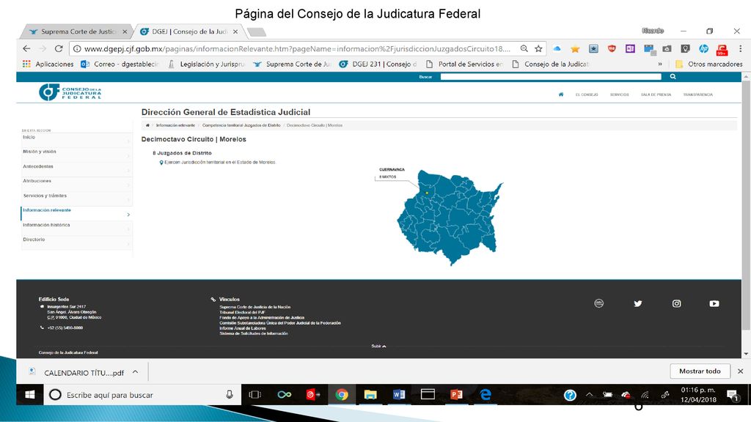Open the notification center icon
The width and height of the screenshot is (751, 422).
click(733, 395)
